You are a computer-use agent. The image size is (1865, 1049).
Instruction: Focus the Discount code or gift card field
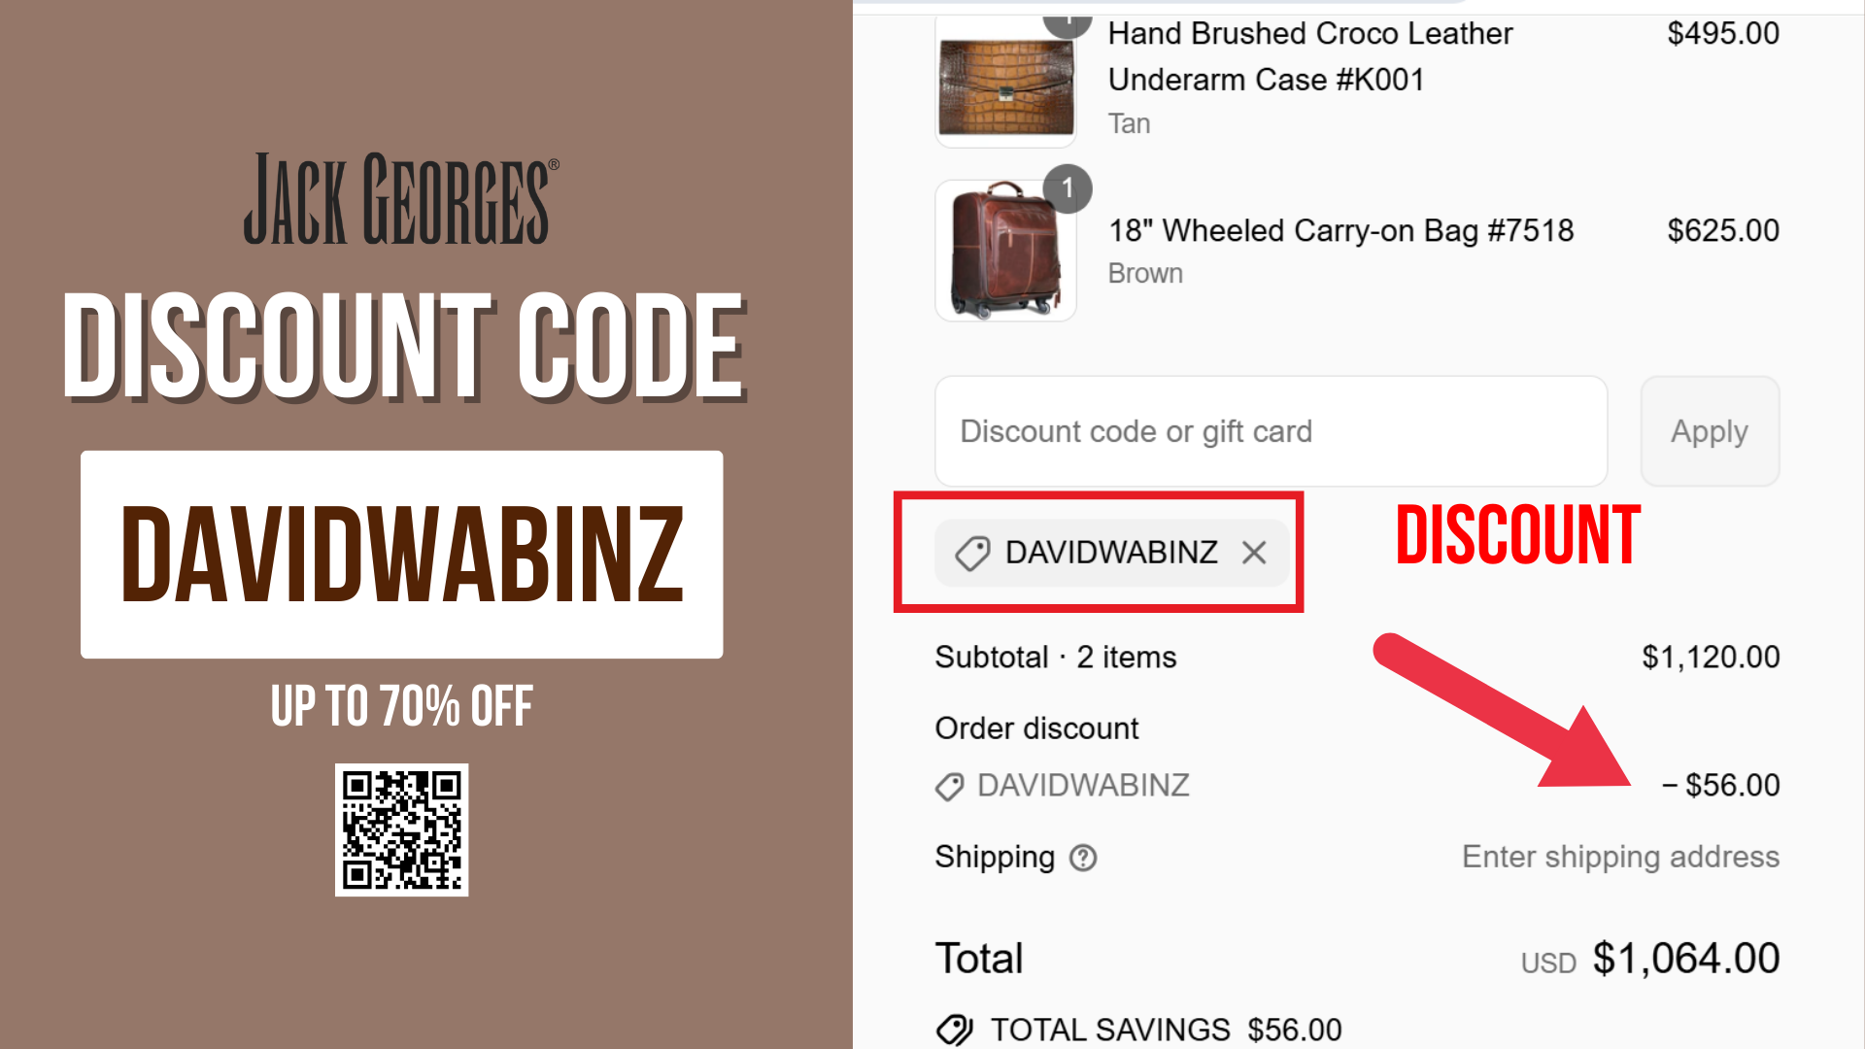pos(1271,431)
